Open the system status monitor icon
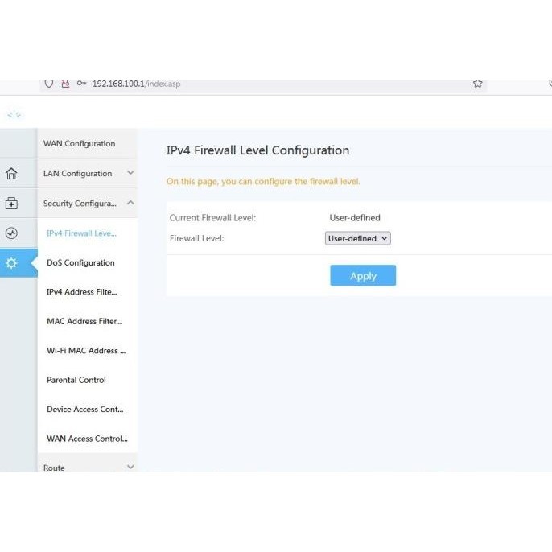This screenshot has width=552, height=552. [x=11, y=233]
